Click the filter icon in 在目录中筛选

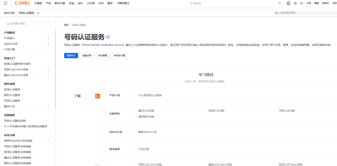tap(8, 24)
